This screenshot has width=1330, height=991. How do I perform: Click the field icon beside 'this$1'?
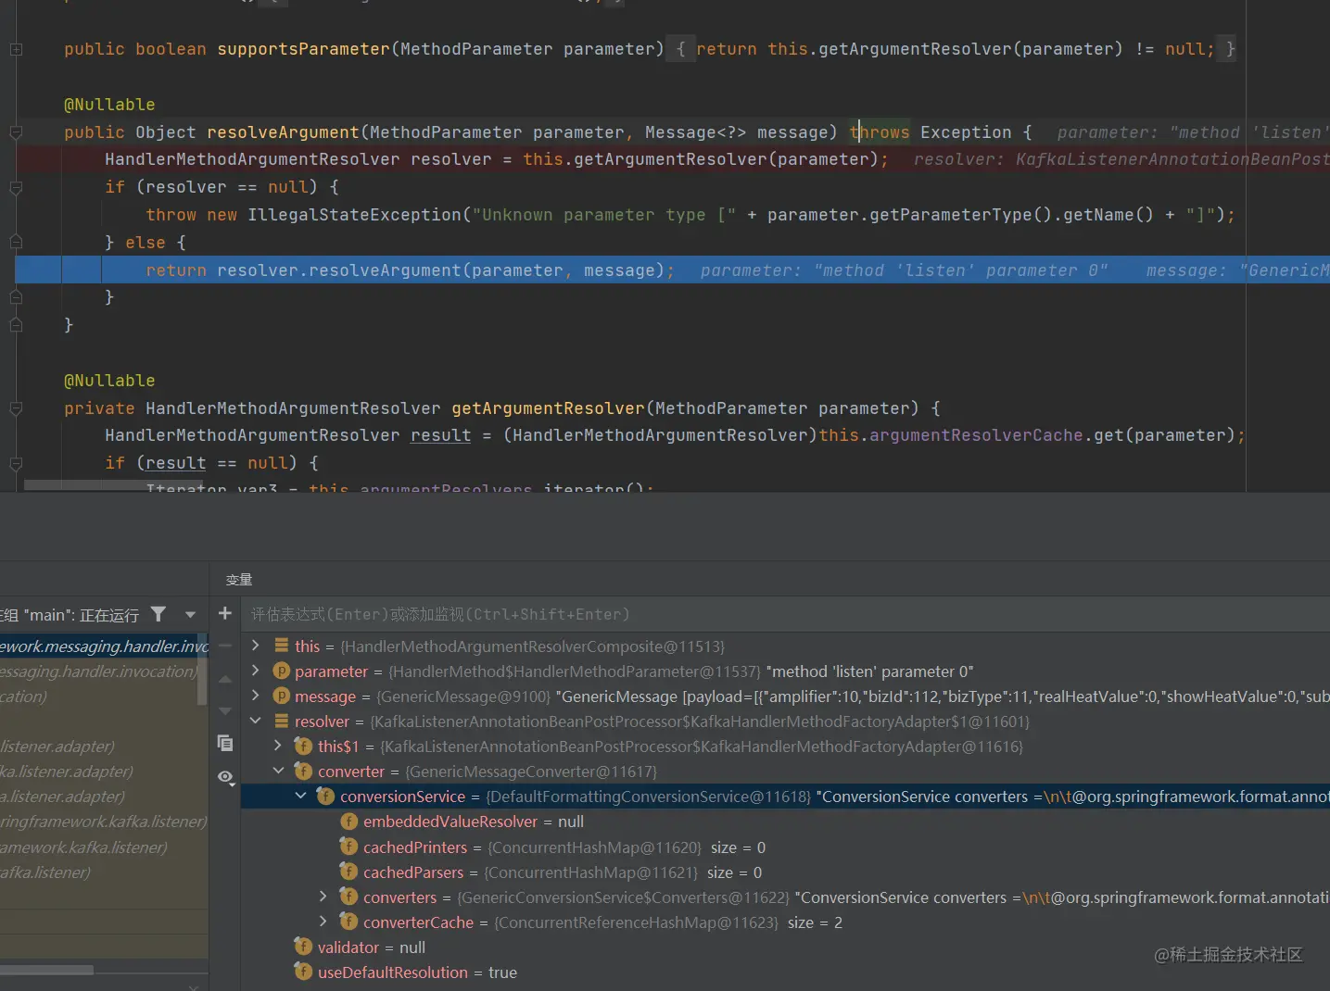point(303,746)
